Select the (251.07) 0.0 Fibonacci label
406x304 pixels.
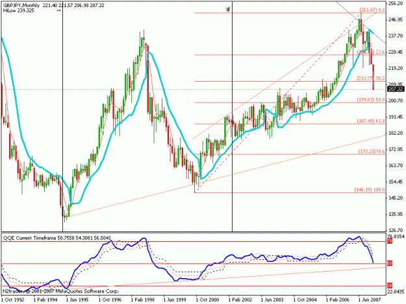(372, 10)
